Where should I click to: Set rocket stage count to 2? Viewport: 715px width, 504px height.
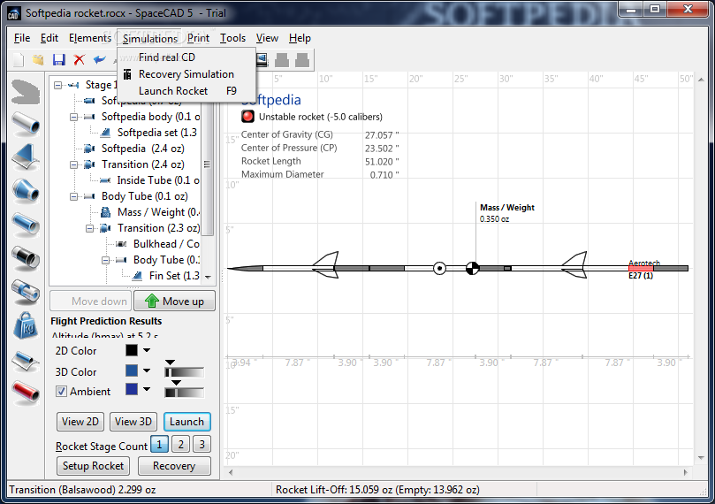(x=181, y=444)
